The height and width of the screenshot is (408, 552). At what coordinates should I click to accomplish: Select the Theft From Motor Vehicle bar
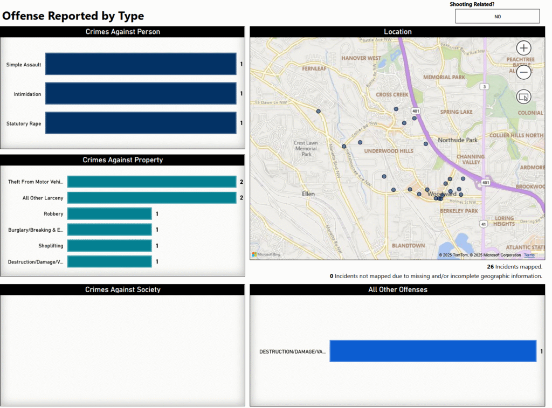click(x=151, y=182)
